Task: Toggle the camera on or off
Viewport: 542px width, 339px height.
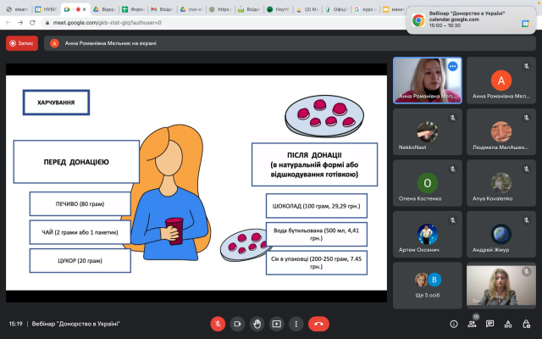Action: point(237,323)
